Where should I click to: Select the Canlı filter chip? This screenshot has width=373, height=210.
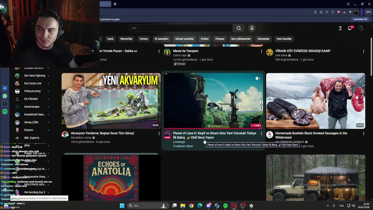click(110, 39)
